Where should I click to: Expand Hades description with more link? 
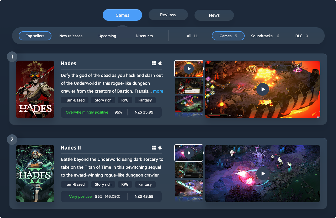coord(158,91)
